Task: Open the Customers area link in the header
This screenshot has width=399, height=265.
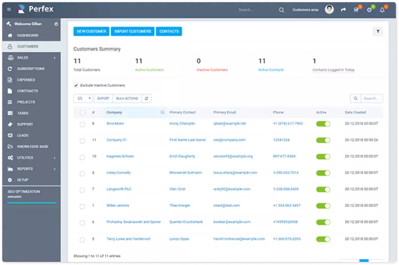Action: (305, 10)
